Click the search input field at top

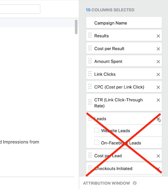20,9
